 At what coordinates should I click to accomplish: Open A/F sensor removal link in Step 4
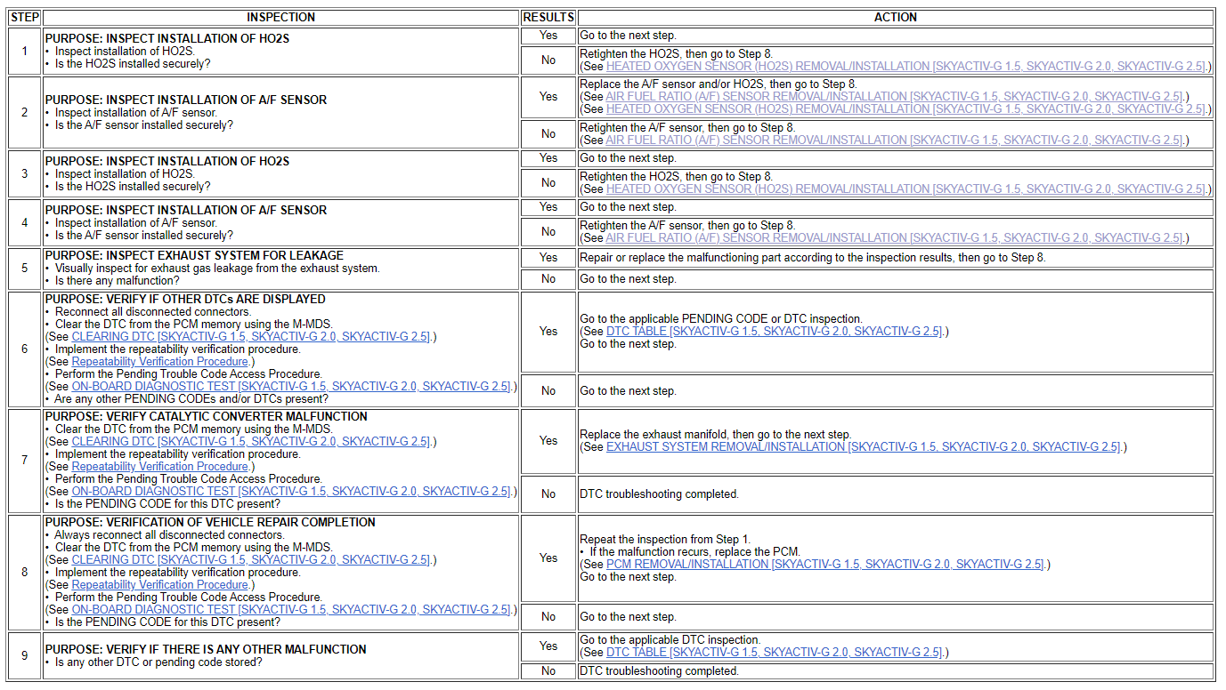(895, 238)
